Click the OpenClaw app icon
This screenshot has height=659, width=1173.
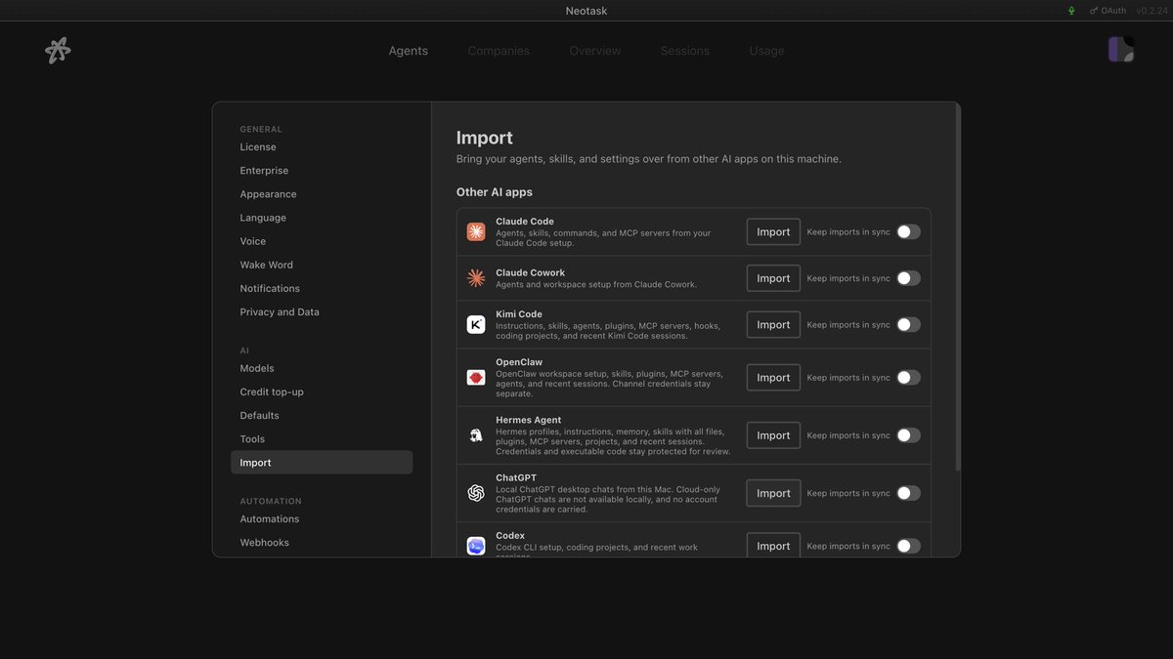[476, 378]
